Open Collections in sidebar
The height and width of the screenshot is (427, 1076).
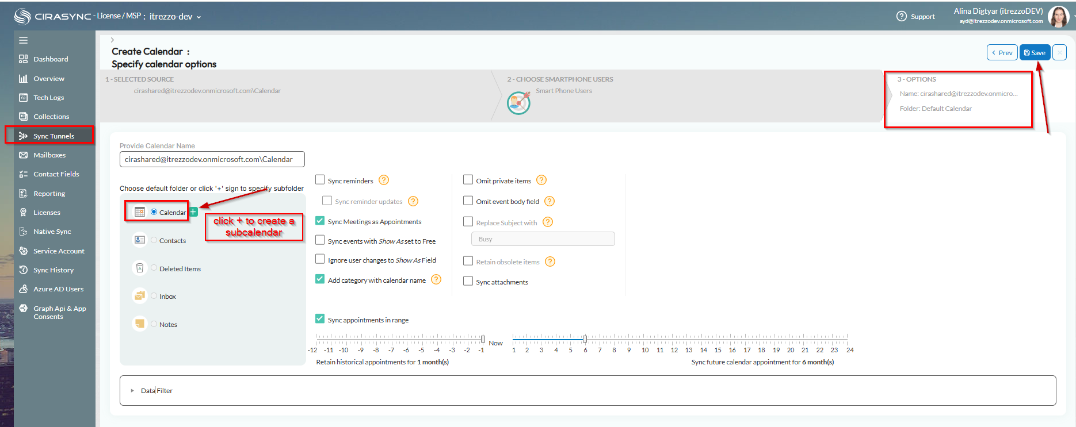click(51, 117)
